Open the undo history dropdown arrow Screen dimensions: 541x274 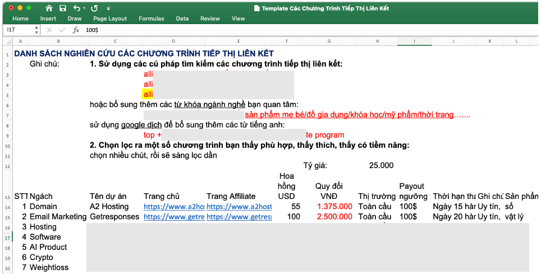click(x=84, y=8)
